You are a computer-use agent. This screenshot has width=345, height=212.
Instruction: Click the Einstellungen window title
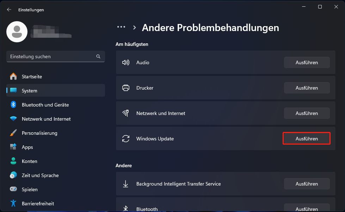(x=31, y=10)
